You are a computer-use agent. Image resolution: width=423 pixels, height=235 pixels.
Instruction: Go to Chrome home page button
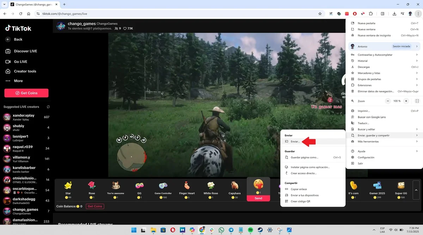(x=29, y=14)
